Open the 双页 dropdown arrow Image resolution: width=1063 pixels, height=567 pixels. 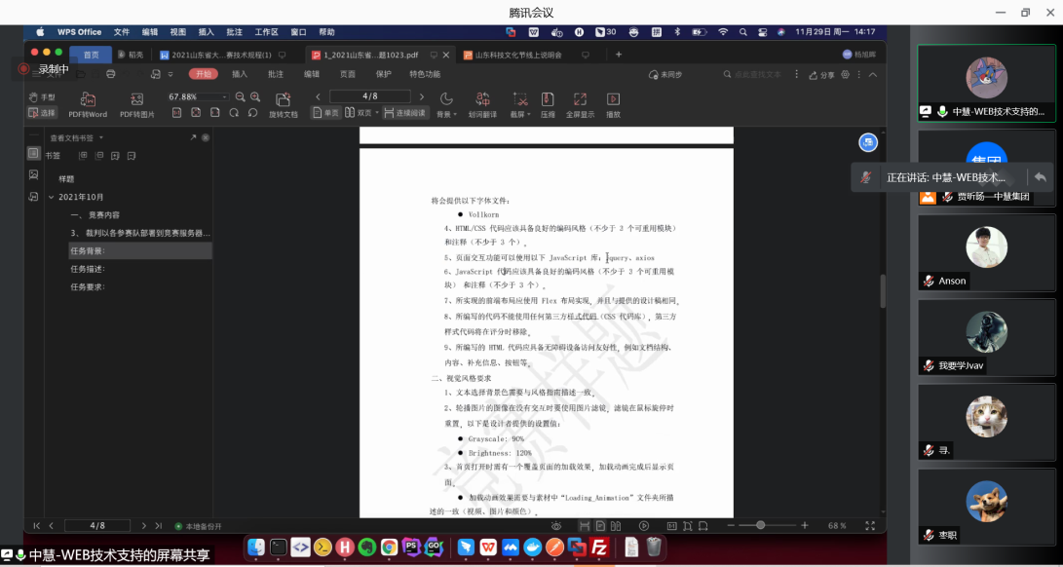click(377, 113)
